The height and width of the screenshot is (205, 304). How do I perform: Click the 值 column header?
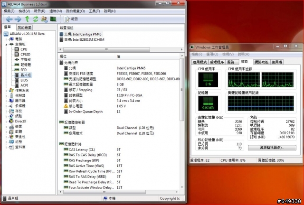point(148,56)
